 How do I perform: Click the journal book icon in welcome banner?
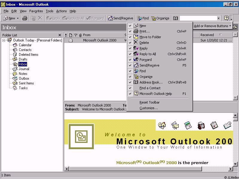227,125
